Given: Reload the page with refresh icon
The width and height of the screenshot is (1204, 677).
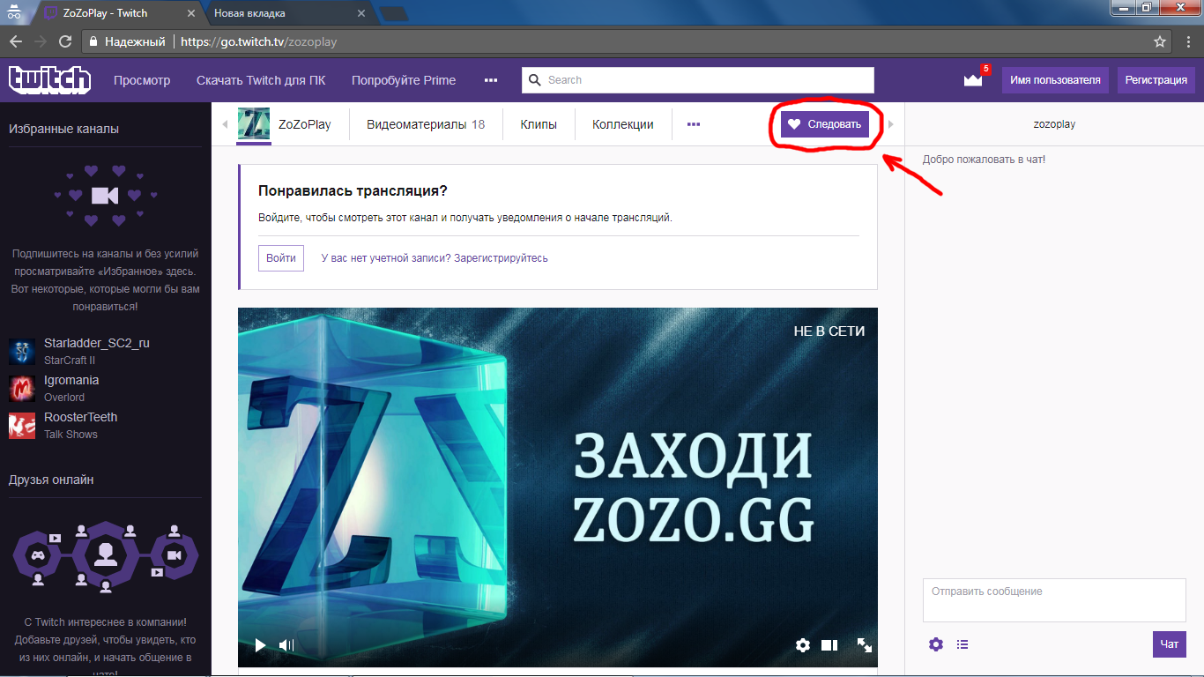Looking at the screenshot, I should 65,41.
